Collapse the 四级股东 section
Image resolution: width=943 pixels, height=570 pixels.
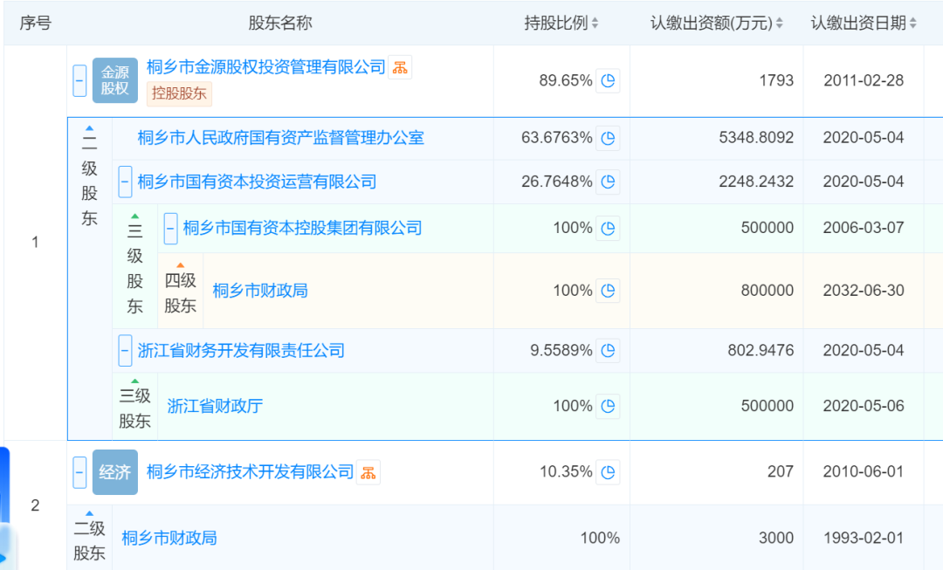(x=181, y=265)
